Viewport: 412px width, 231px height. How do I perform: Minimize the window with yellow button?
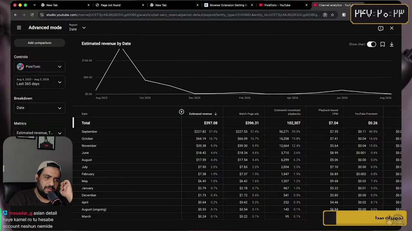pyautogui.click(x=20, y=5)
